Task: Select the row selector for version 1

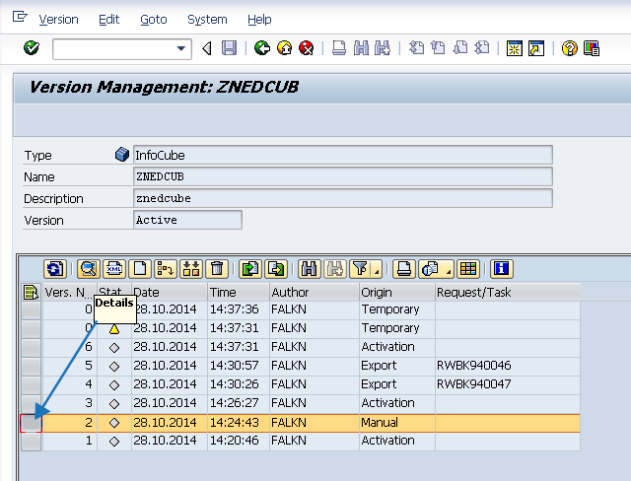Action: tap(31, 441)
